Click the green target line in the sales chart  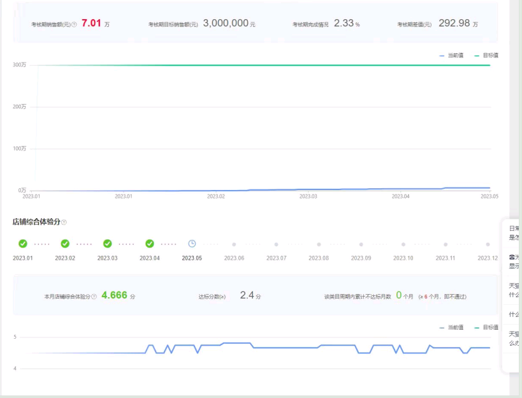coord(263,65)
